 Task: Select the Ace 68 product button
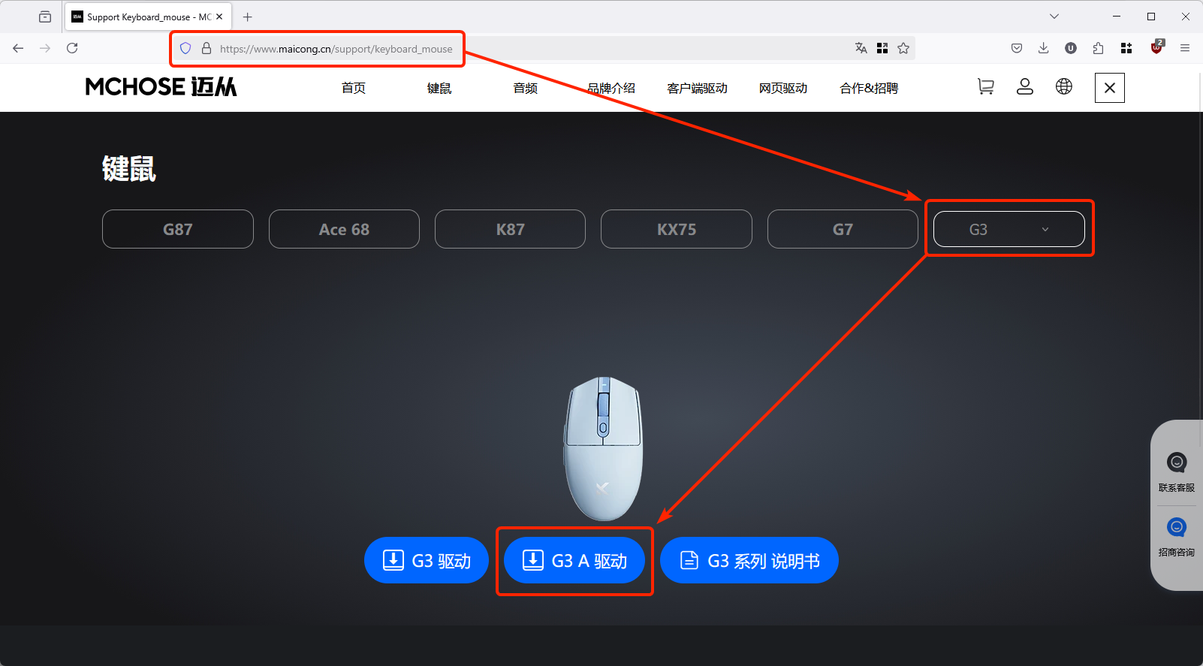[x=344, y=229]
